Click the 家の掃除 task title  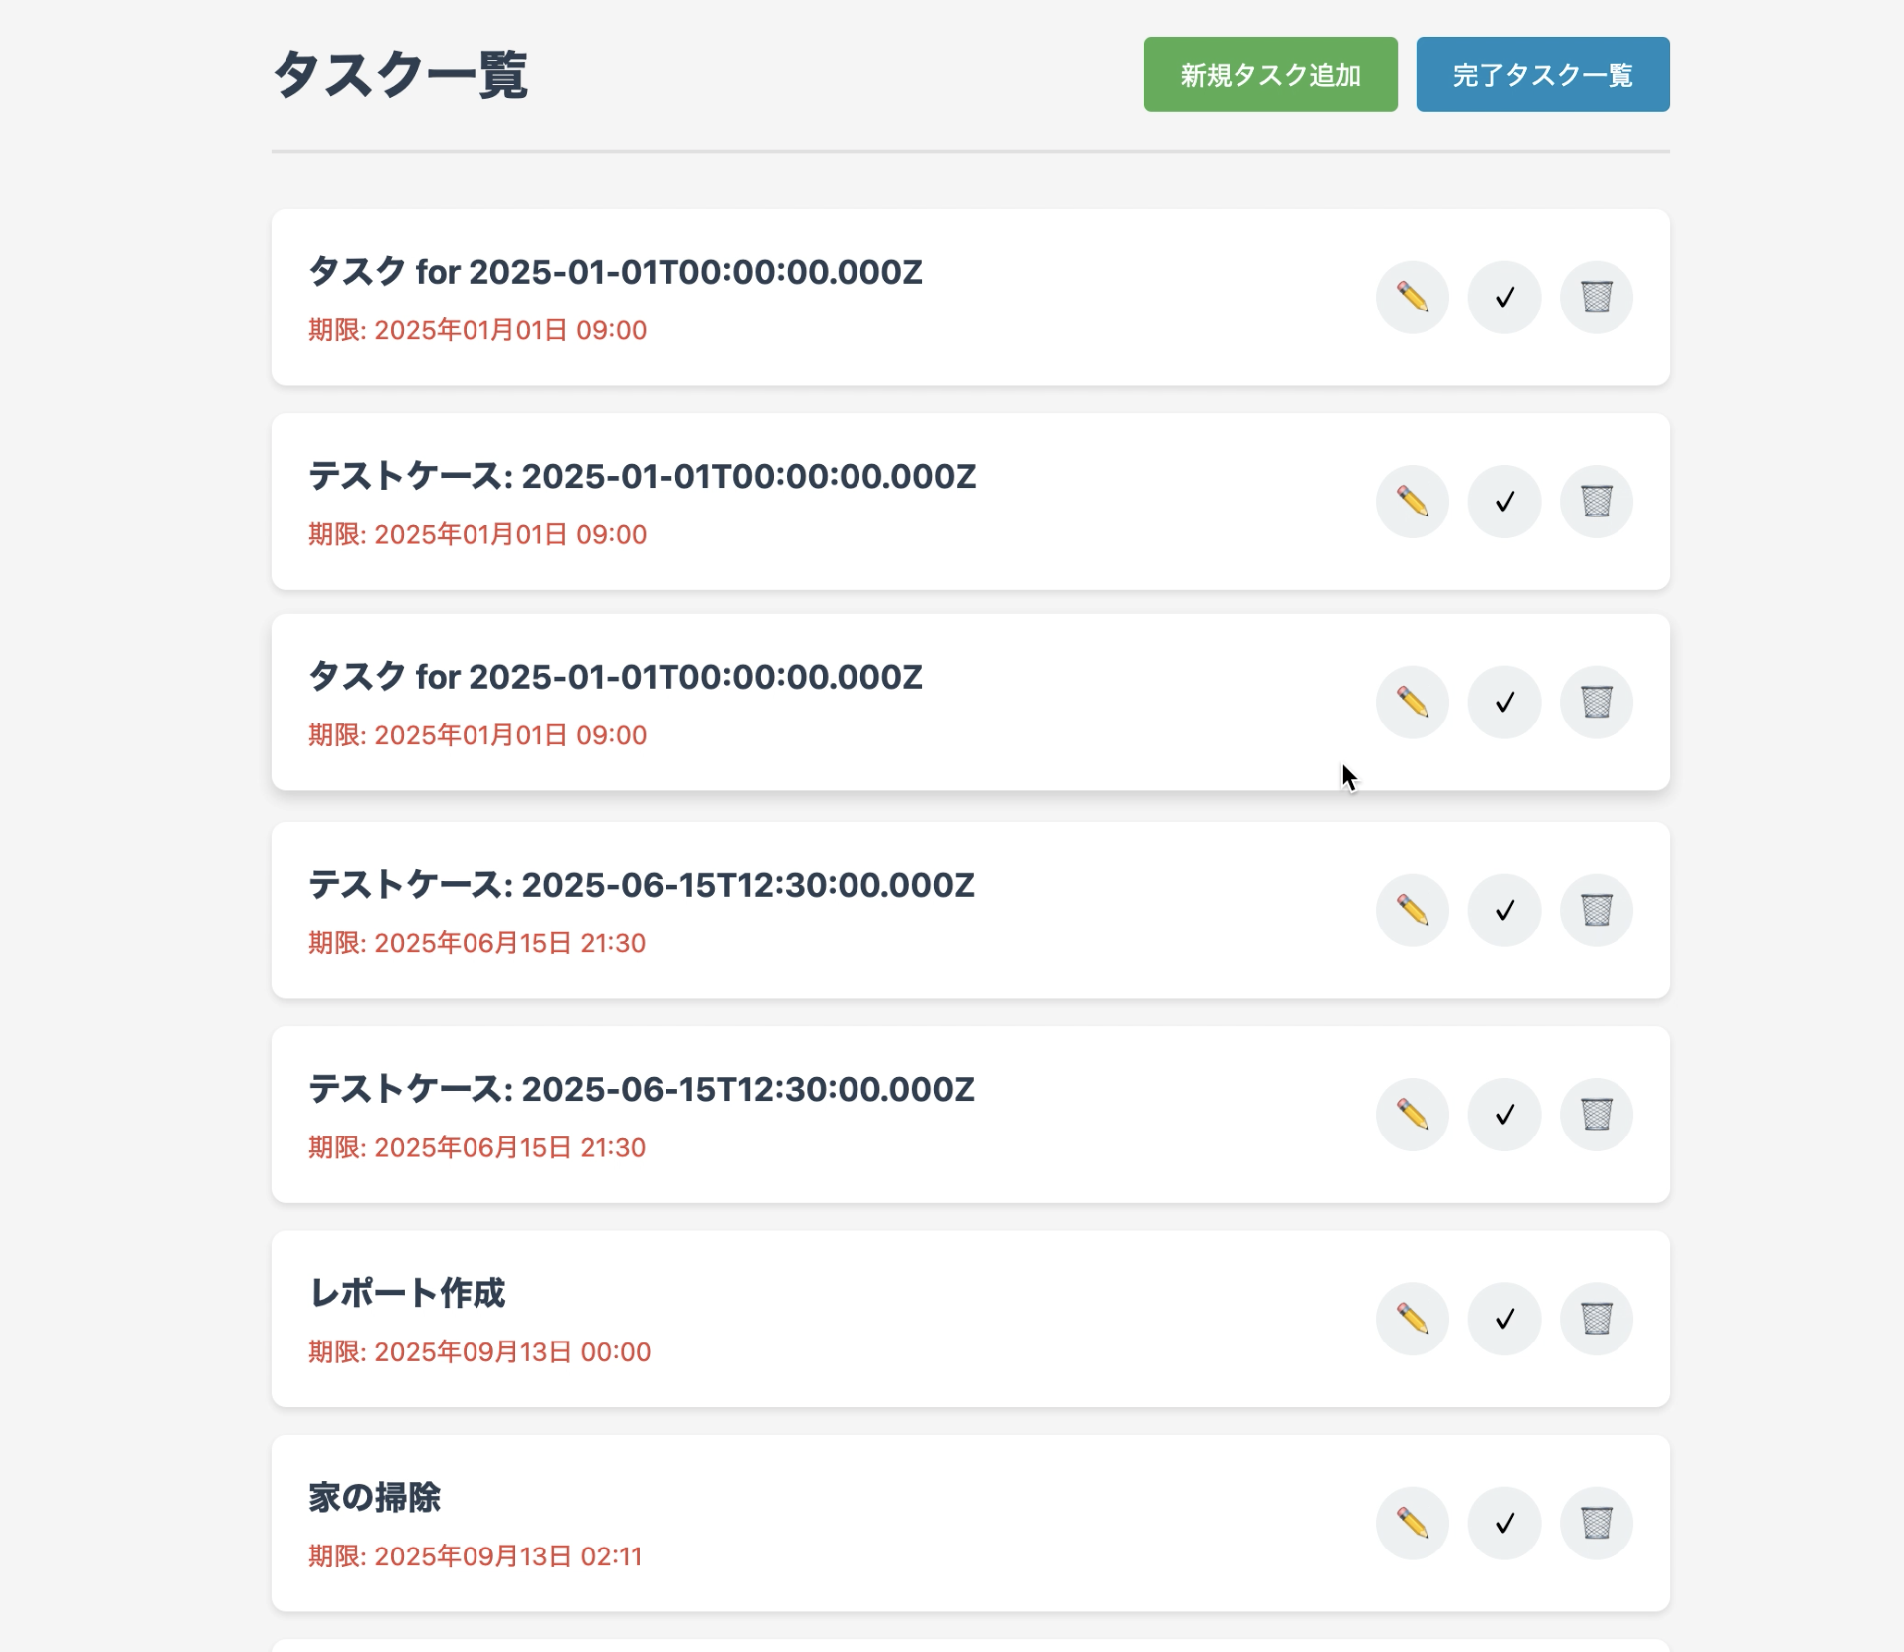click(x=374, y=1497)
